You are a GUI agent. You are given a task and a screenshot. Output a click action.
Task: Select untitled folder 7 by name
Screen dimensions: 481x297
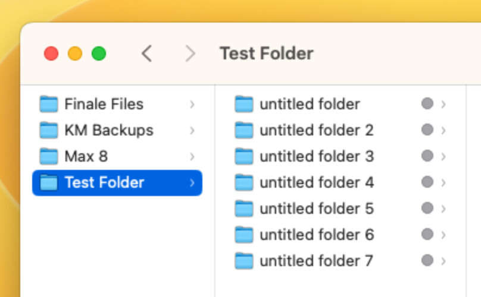[x=316, y=261]
